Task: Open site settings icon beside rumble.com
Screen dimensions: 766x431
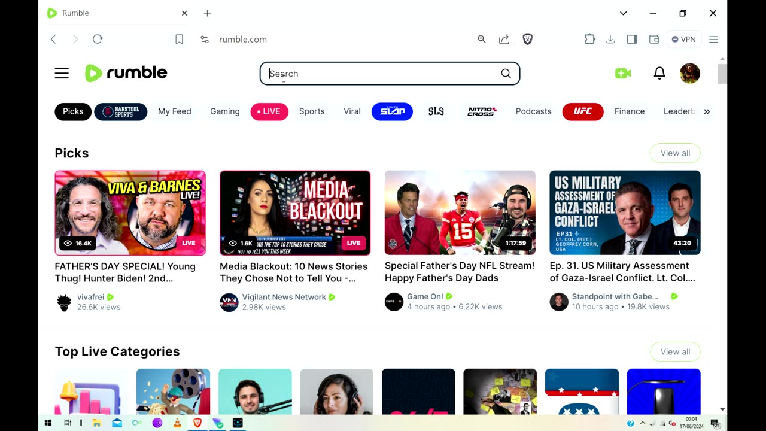Action: (x=205, y=39)
